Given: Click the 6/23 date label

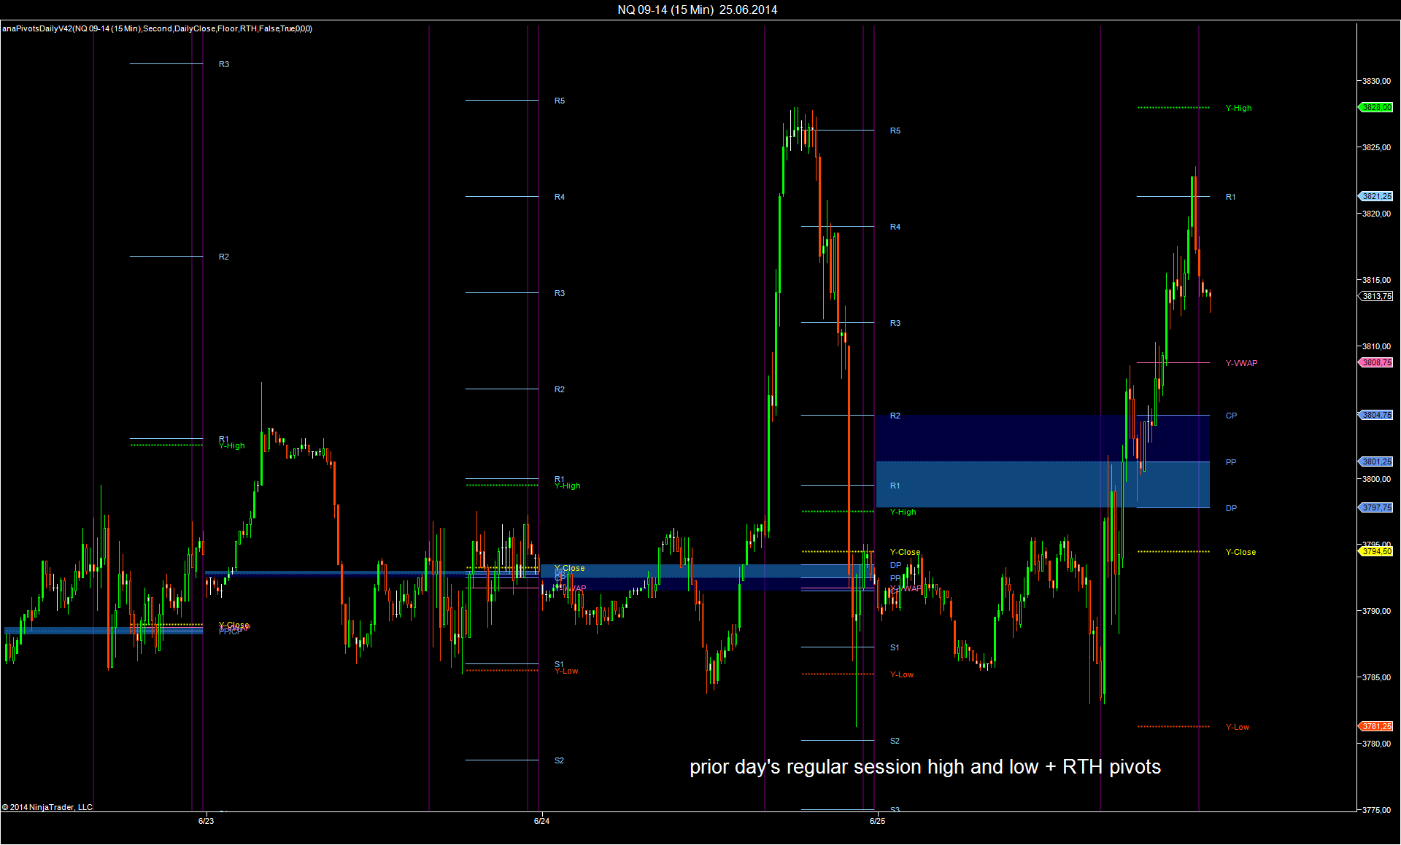Looking at the screenshot, I should pyautogui.click(x=206, y=821).
